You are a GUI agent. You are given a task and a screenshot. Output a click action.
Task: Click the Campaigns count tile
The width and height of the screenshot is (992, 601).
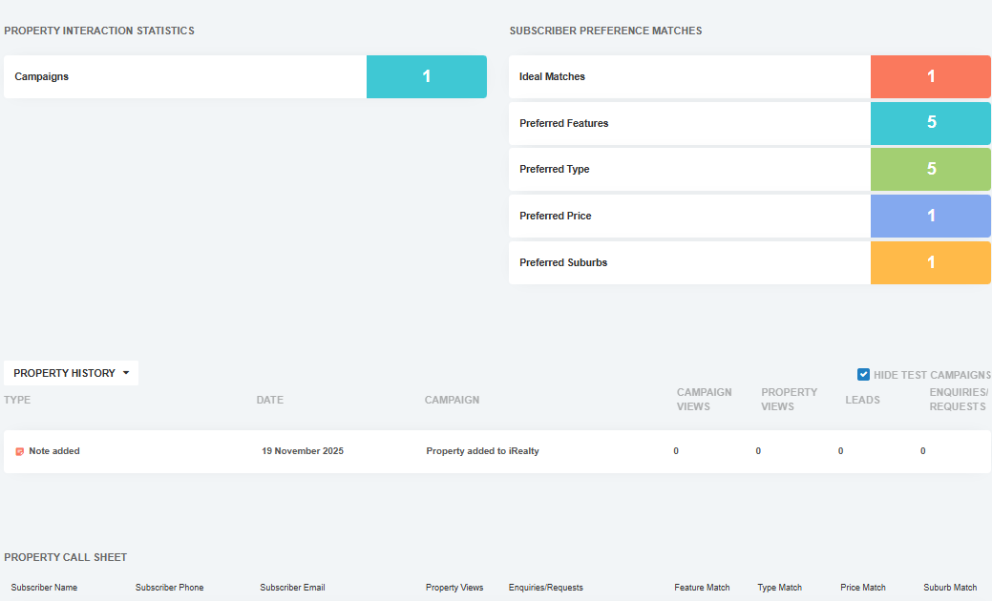(426, 76)
